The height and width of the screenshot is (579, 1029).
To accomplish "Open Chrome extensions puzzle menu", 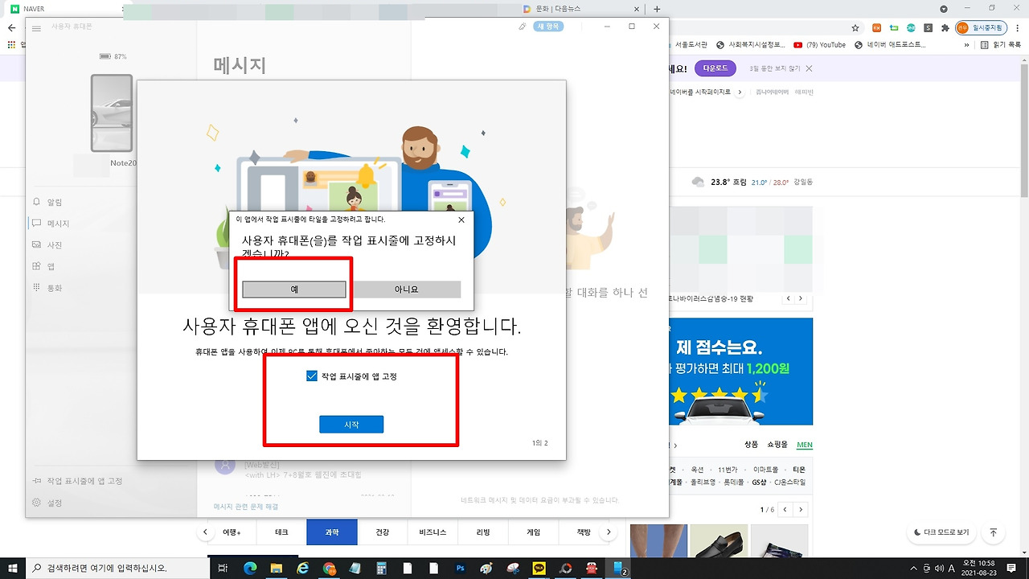I will 945,28.
